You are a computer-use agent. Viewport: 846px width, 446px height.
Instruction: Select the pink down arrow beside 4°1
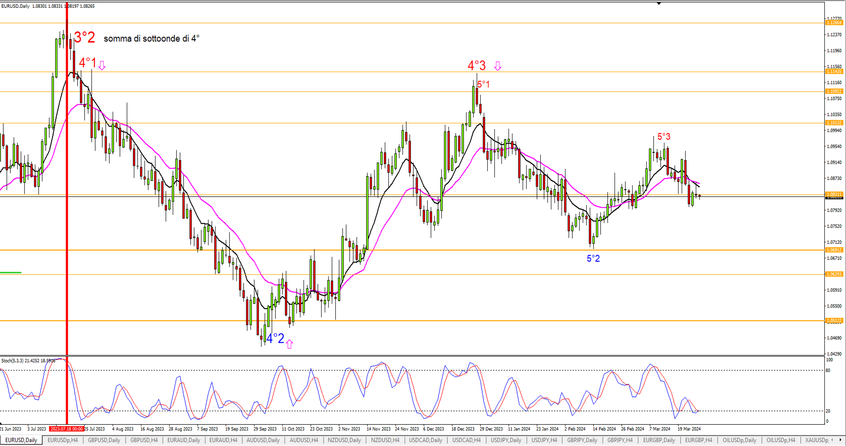102,66
